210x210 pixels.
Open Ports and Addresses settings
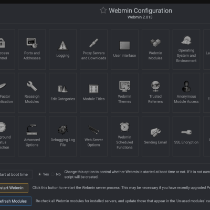[32, 49]
